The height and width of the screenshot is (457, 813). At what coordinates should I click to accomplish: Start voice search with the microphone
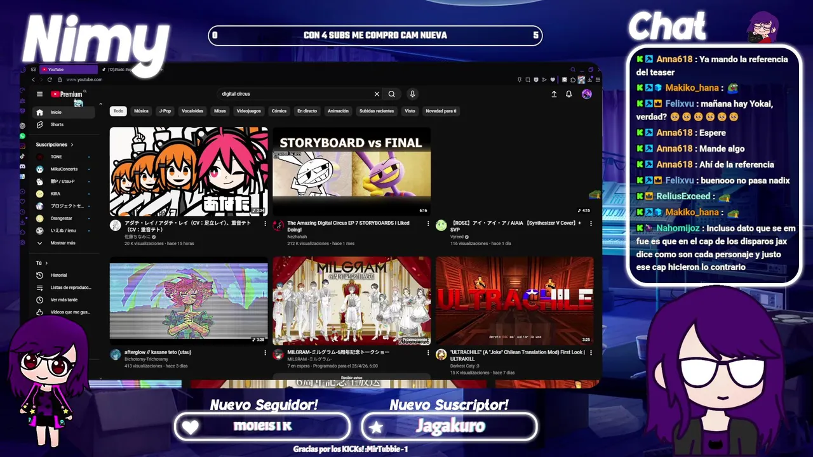412,94
